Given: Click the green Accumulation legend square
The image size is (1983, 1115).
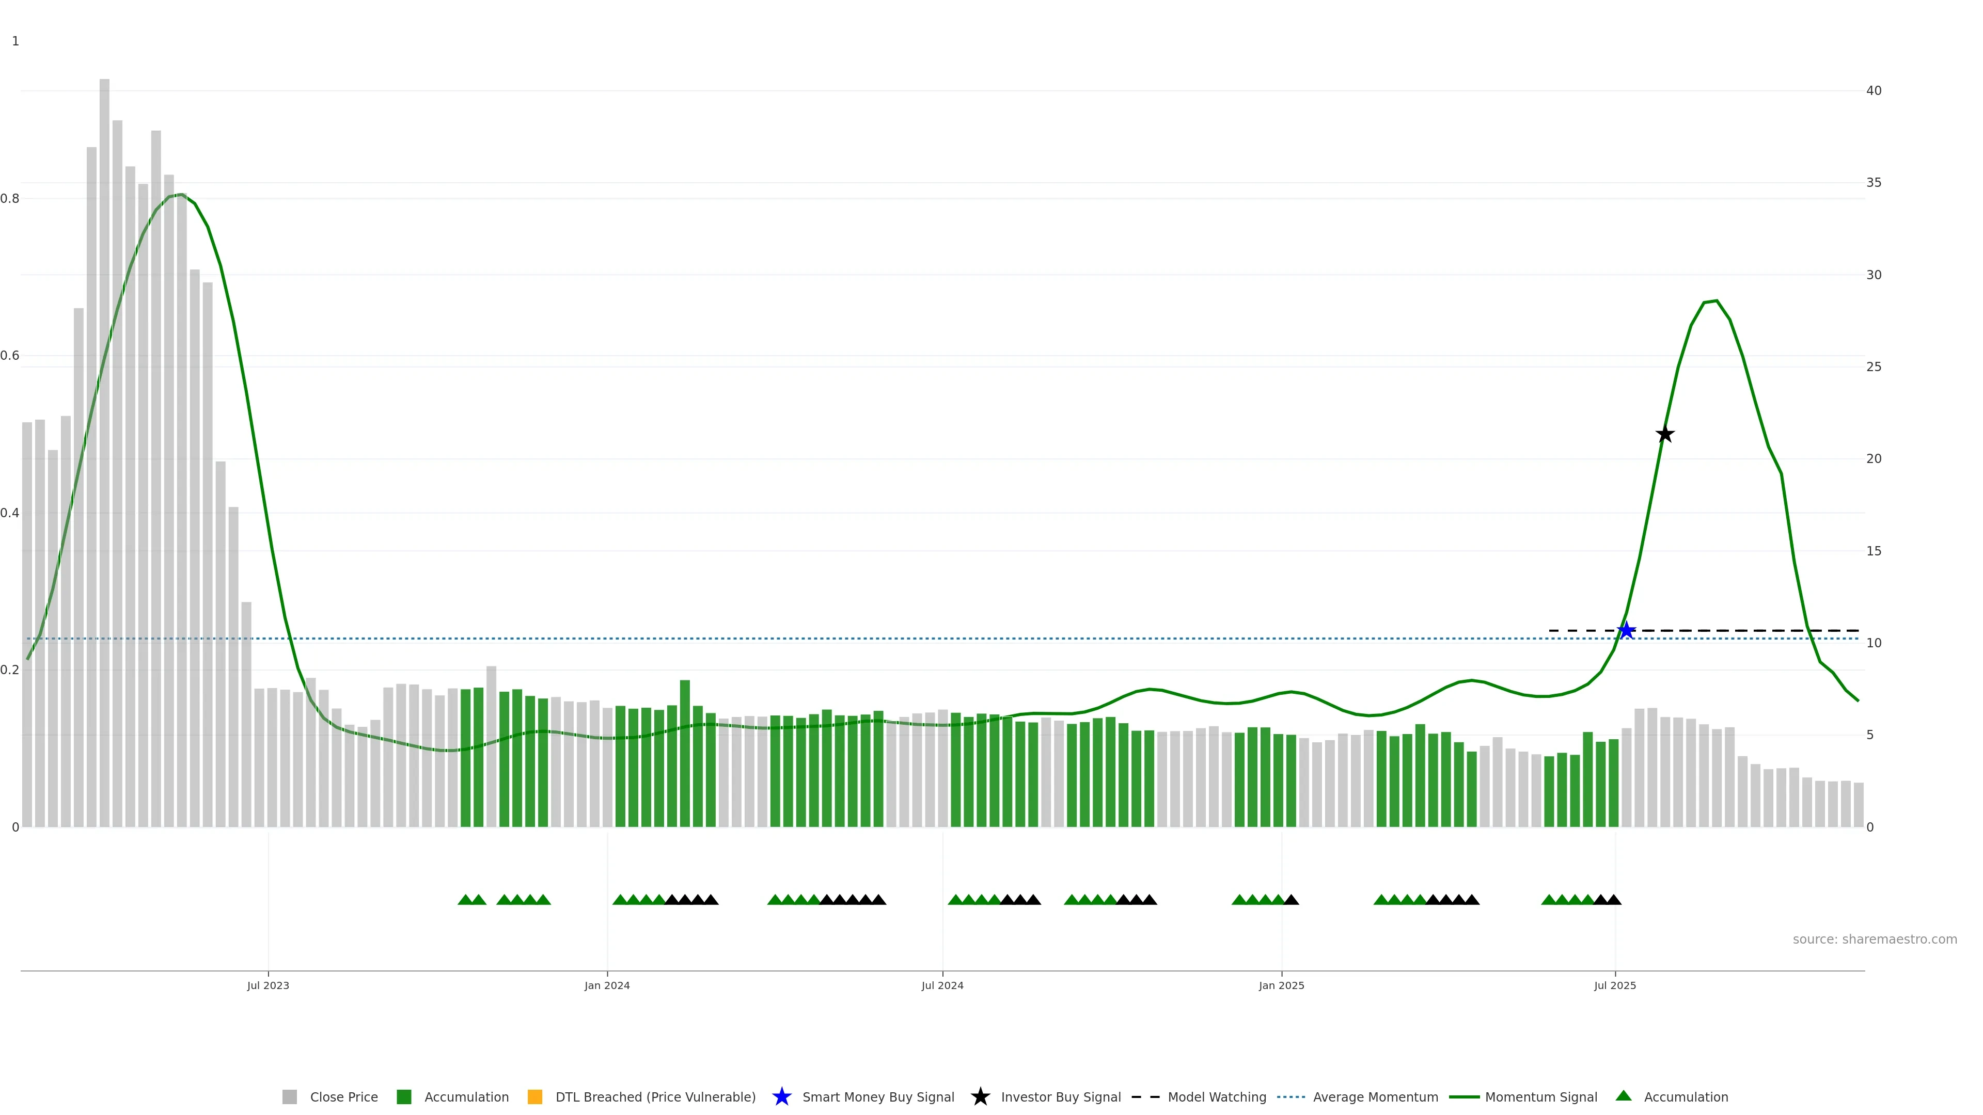Looking at the screenshot, I should coord(403,1096).
